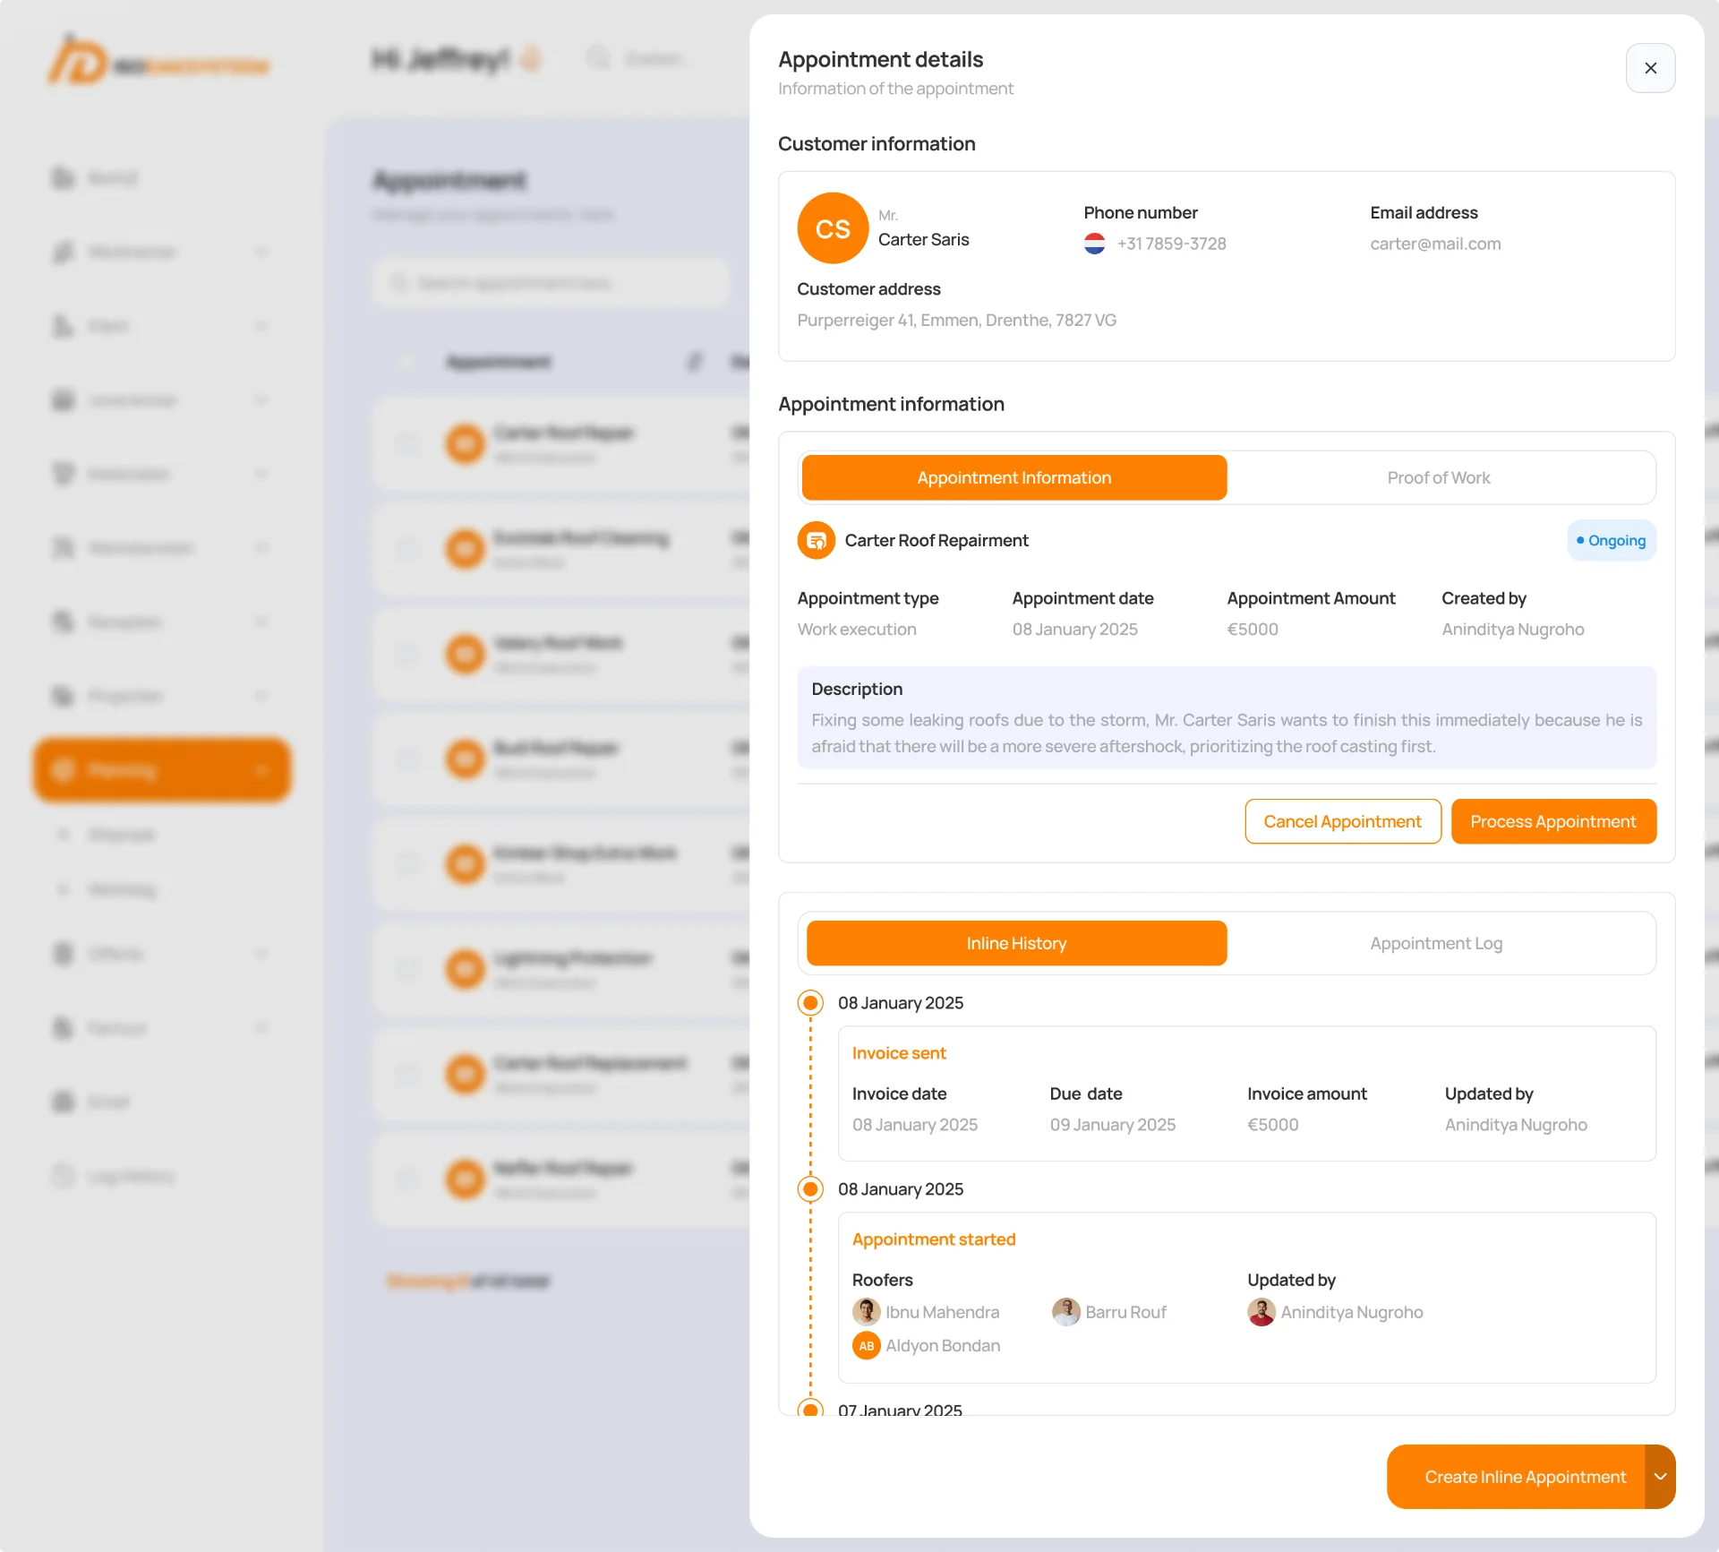This screenshot has width=1719, height=1552.
Task: Collapse the highlighted Planning sidebar menu chevron
Action: point(261,770)
